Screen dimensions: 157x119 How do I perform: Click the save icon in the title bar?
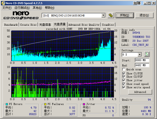pyautogui.click(x=139, y=3)
